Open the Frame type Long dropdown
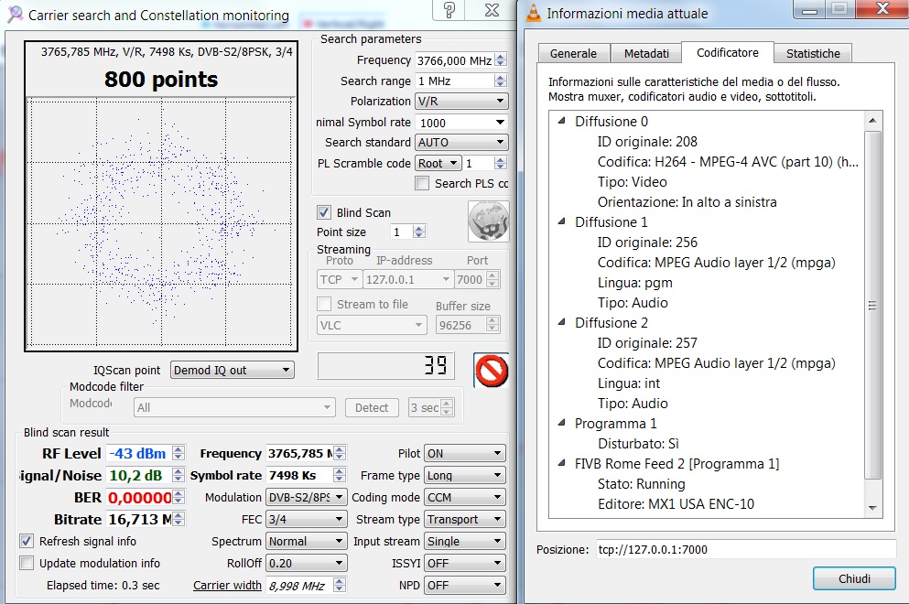Viewport: 909px width, 604px height. (x=465, y=475)
